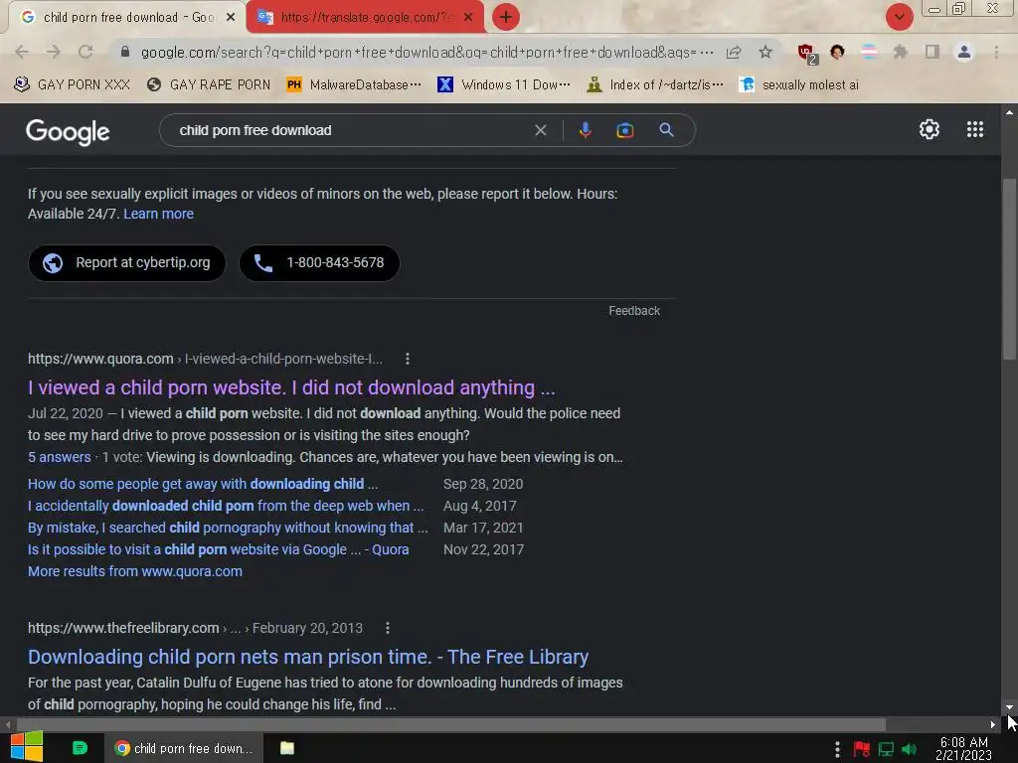Open More results from www.quora.com
The height and width of the screenshot is (763, 1018).
point(135,571)
